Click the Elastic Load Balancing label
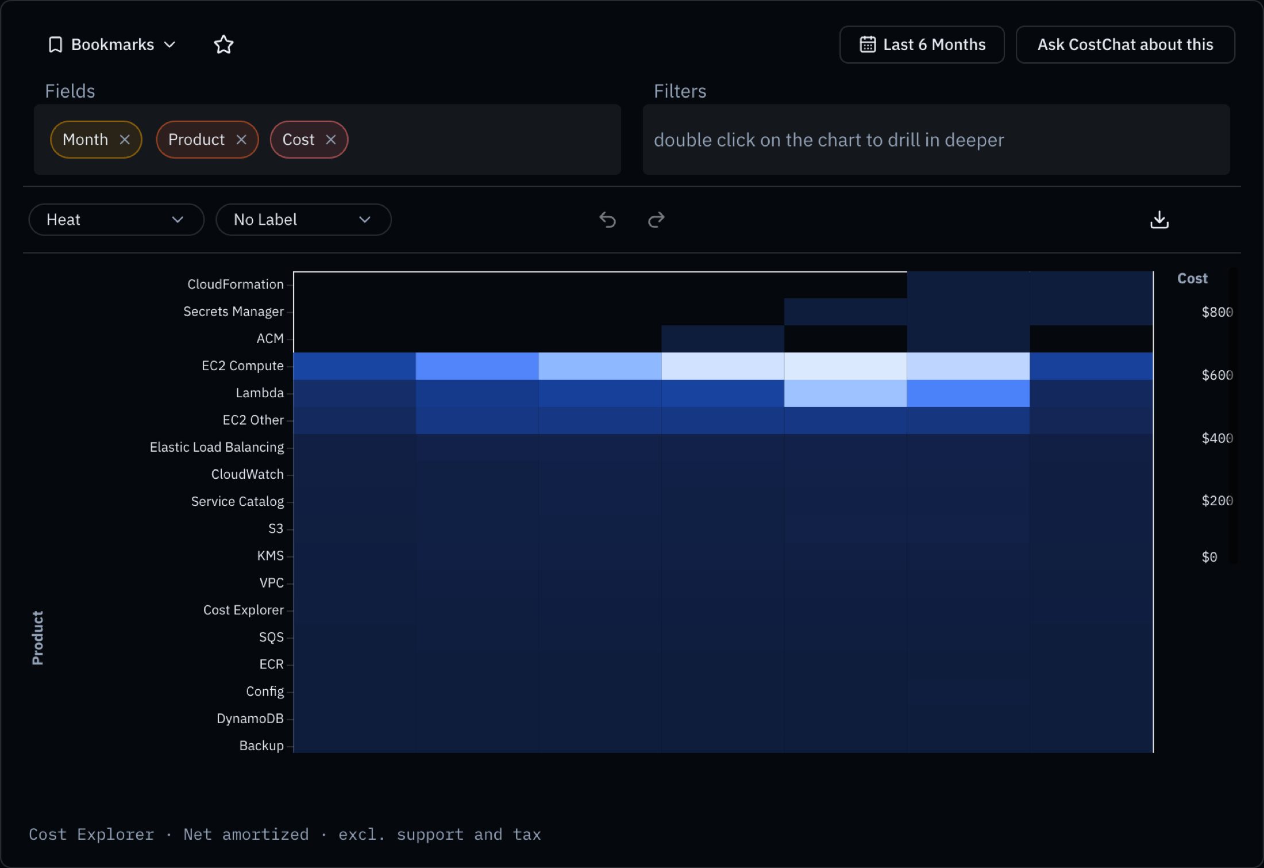 [x=217, y=447]
